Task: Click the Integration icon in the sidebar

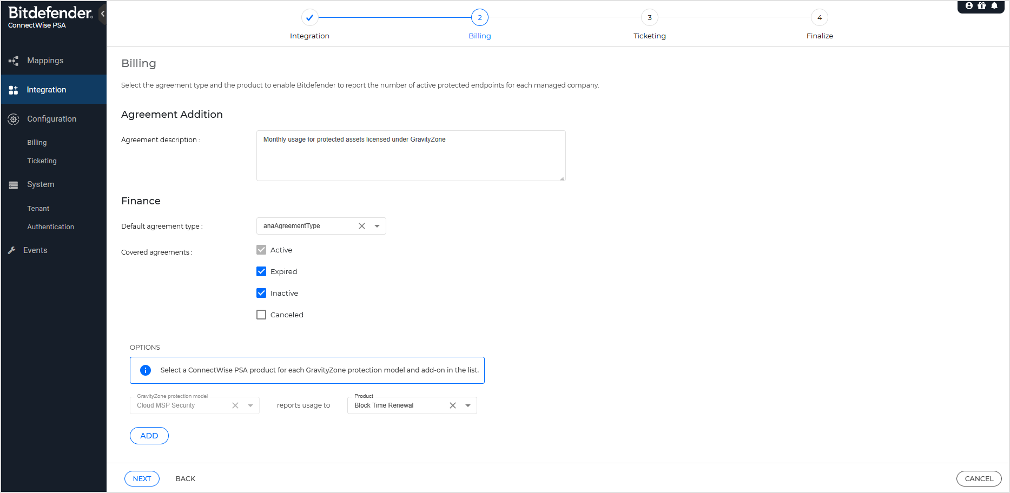Action: pyautogui.click(x=14, y=90)
